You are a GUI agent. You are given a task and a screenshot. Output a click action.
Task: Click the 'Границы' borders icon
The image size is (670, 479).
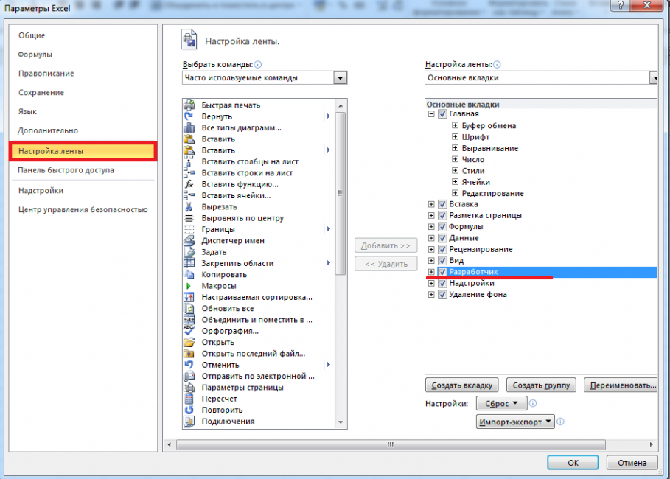189,229
